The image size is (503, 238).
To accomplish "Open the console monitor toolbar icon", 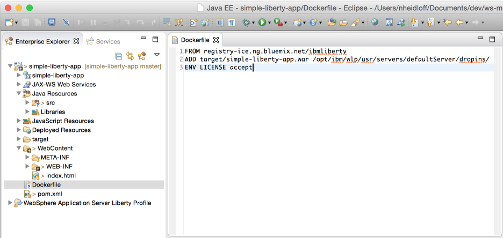I will (x=52, y=22).
